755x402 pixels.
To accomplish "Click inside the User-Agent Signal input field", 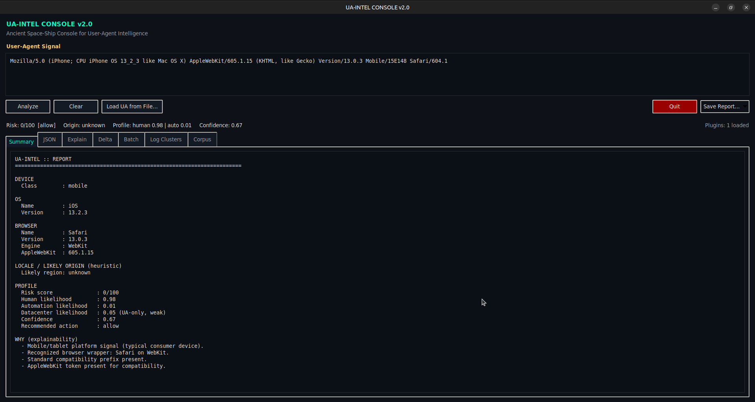I will pyautogui.click(x=377, y=75).
